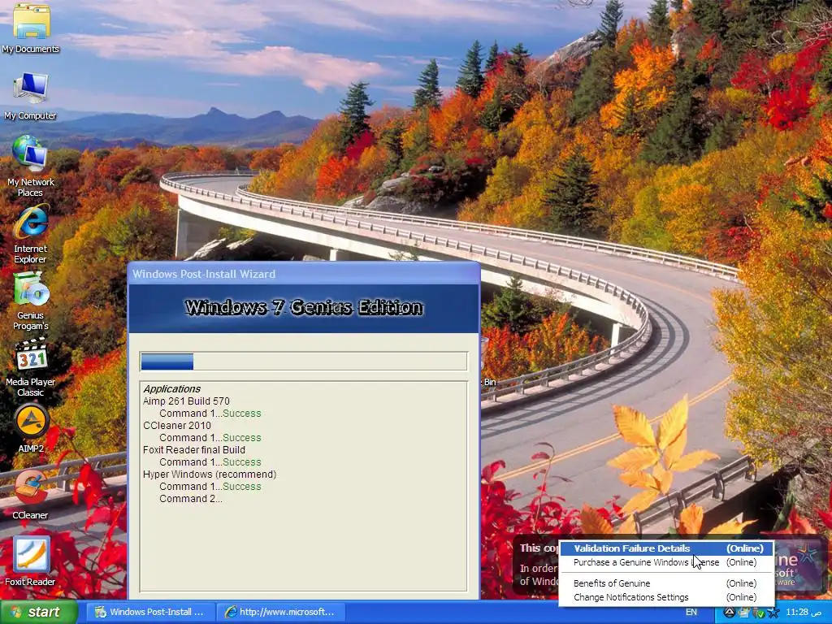Click Success under Foxit Reader final Build

pyautogui.click(x=242, y=462)
